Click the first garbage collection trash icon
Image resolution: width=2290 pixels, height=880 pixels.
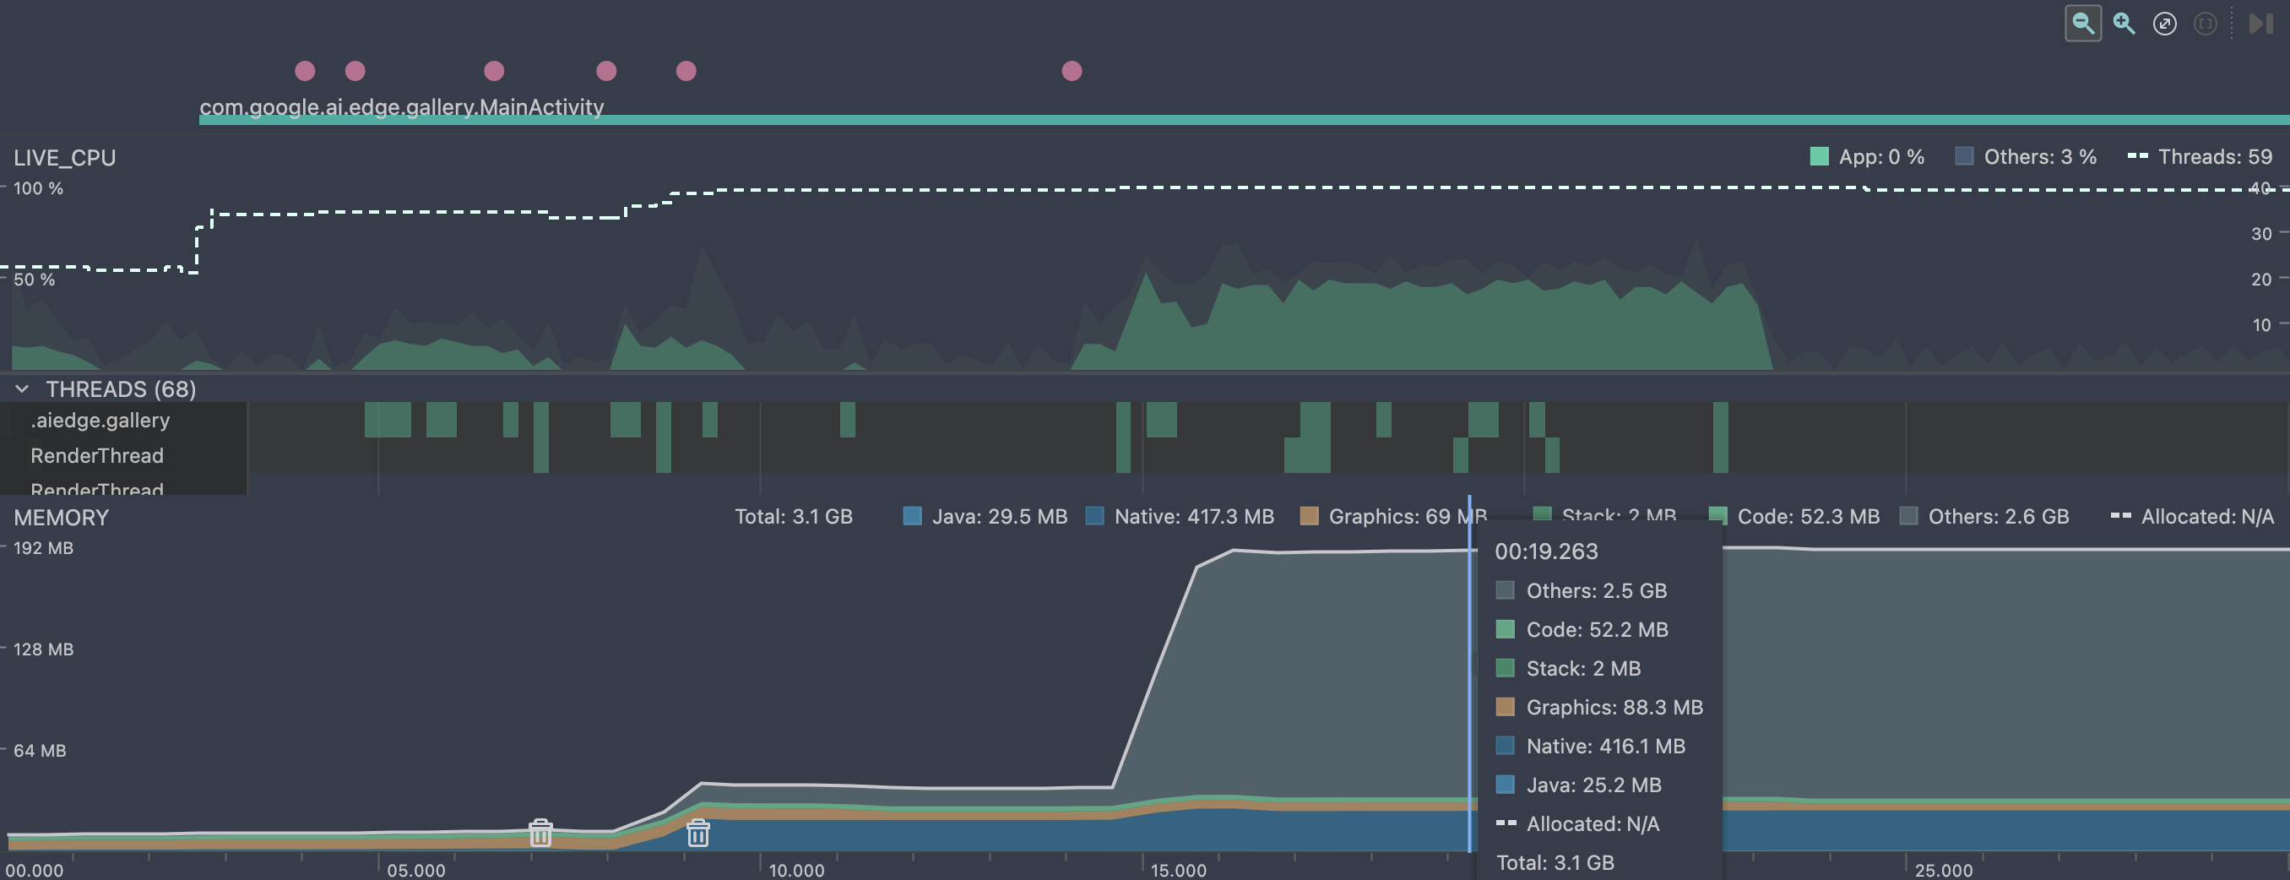(x=540, y=833)
